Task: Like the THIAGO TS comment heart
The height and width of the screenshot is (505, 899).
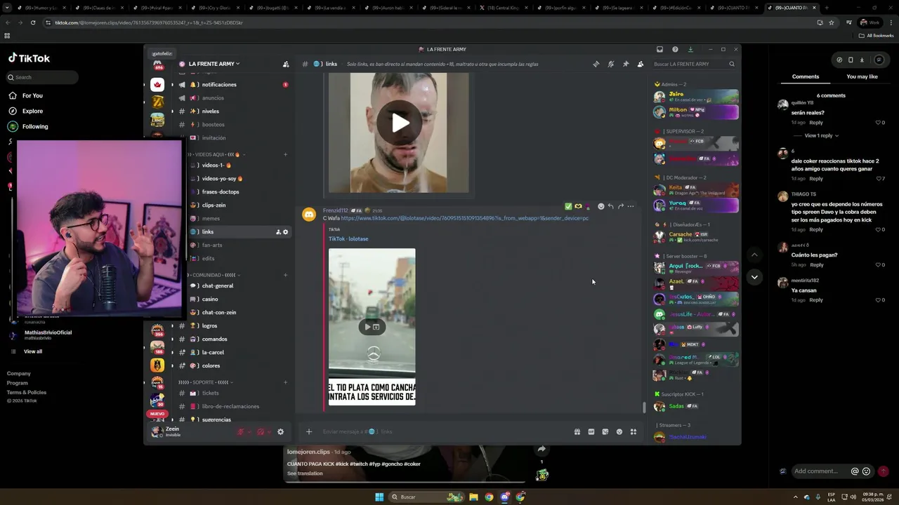Action: point(879,229)
